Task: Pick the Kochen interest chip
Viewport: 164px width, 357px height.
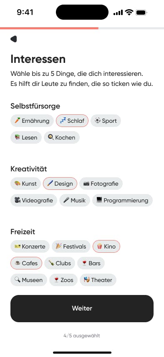Action: (x=62, y=137)
